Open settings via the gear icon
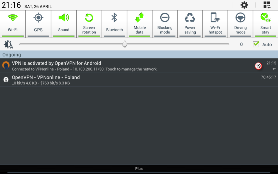The image size is (278, 174). pyautogui.click(x=244, y=5)
